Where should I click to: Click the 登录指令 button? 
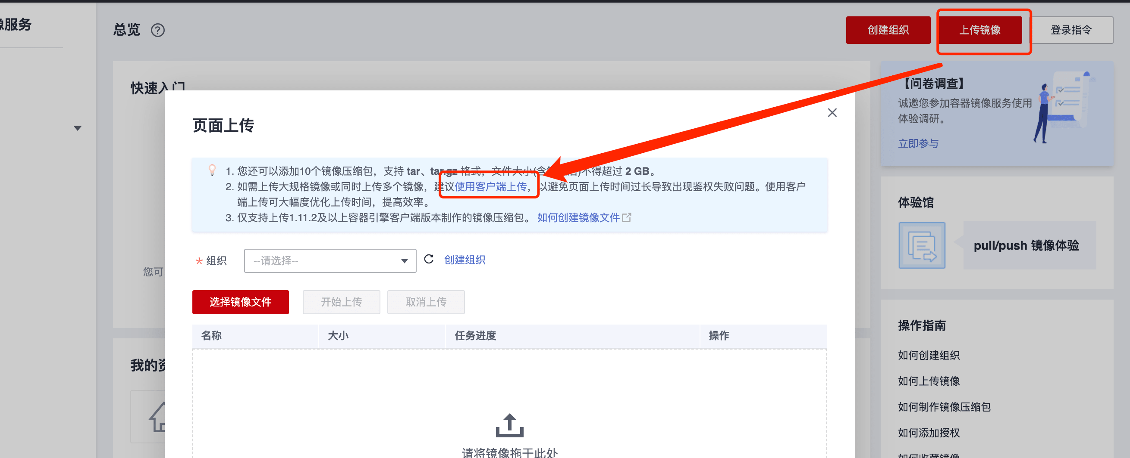[x=1071, y=30]
